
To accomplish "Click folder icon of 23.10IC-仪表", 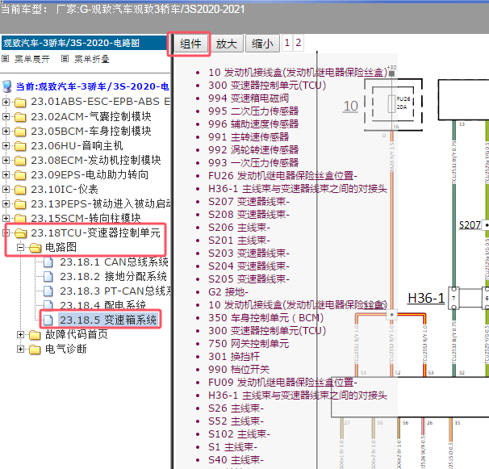I will point(20,190).
